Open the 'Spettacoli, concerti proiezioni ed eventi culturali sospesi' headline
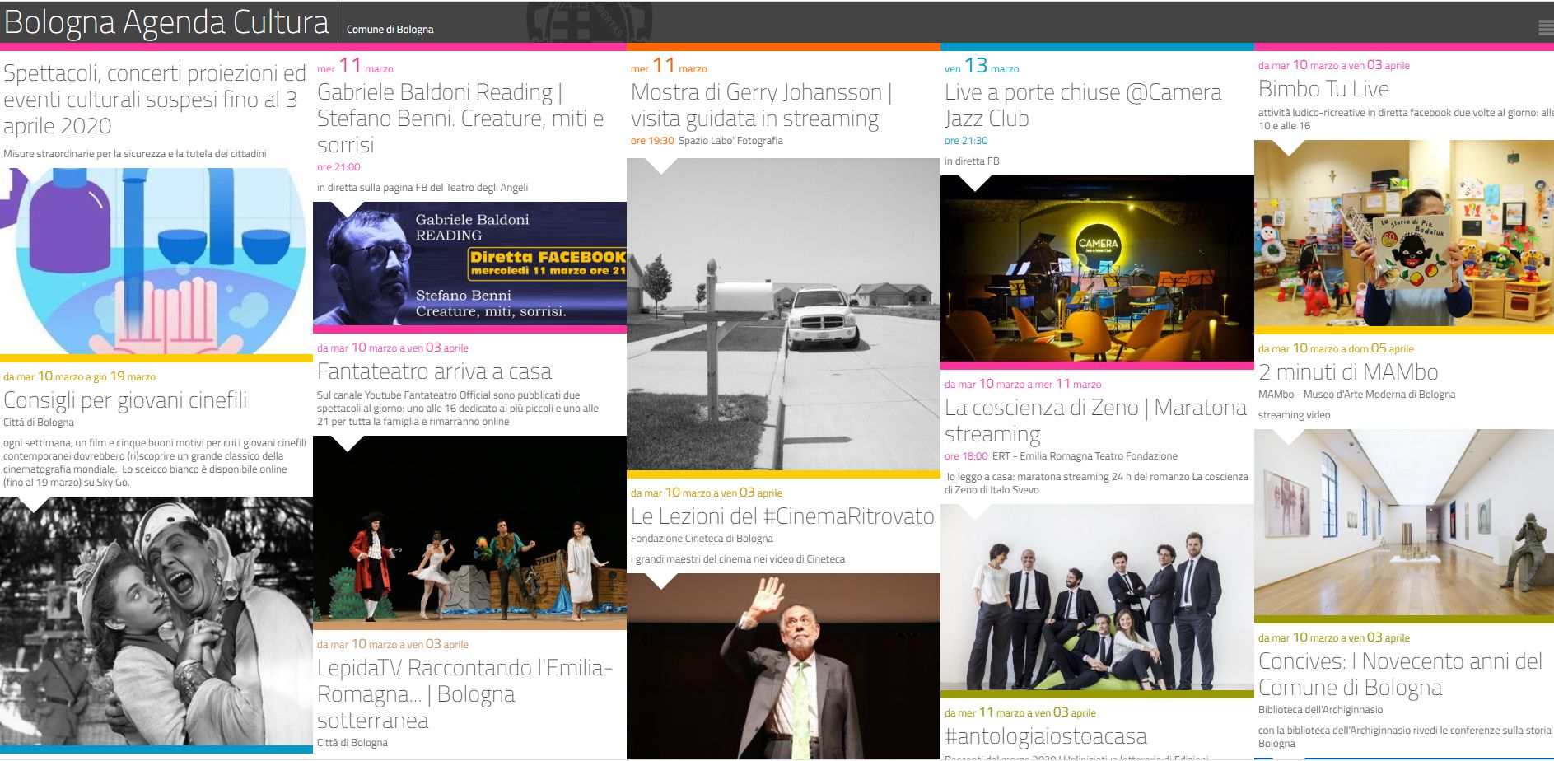Viewport: 1554px width, 761px height. (155, 100)
